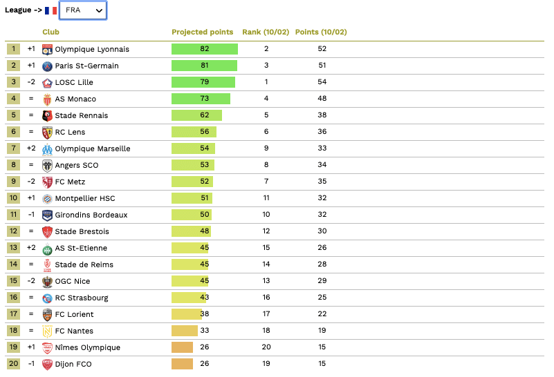Click the Paris St-Germain club crest

tap(47, 66)
